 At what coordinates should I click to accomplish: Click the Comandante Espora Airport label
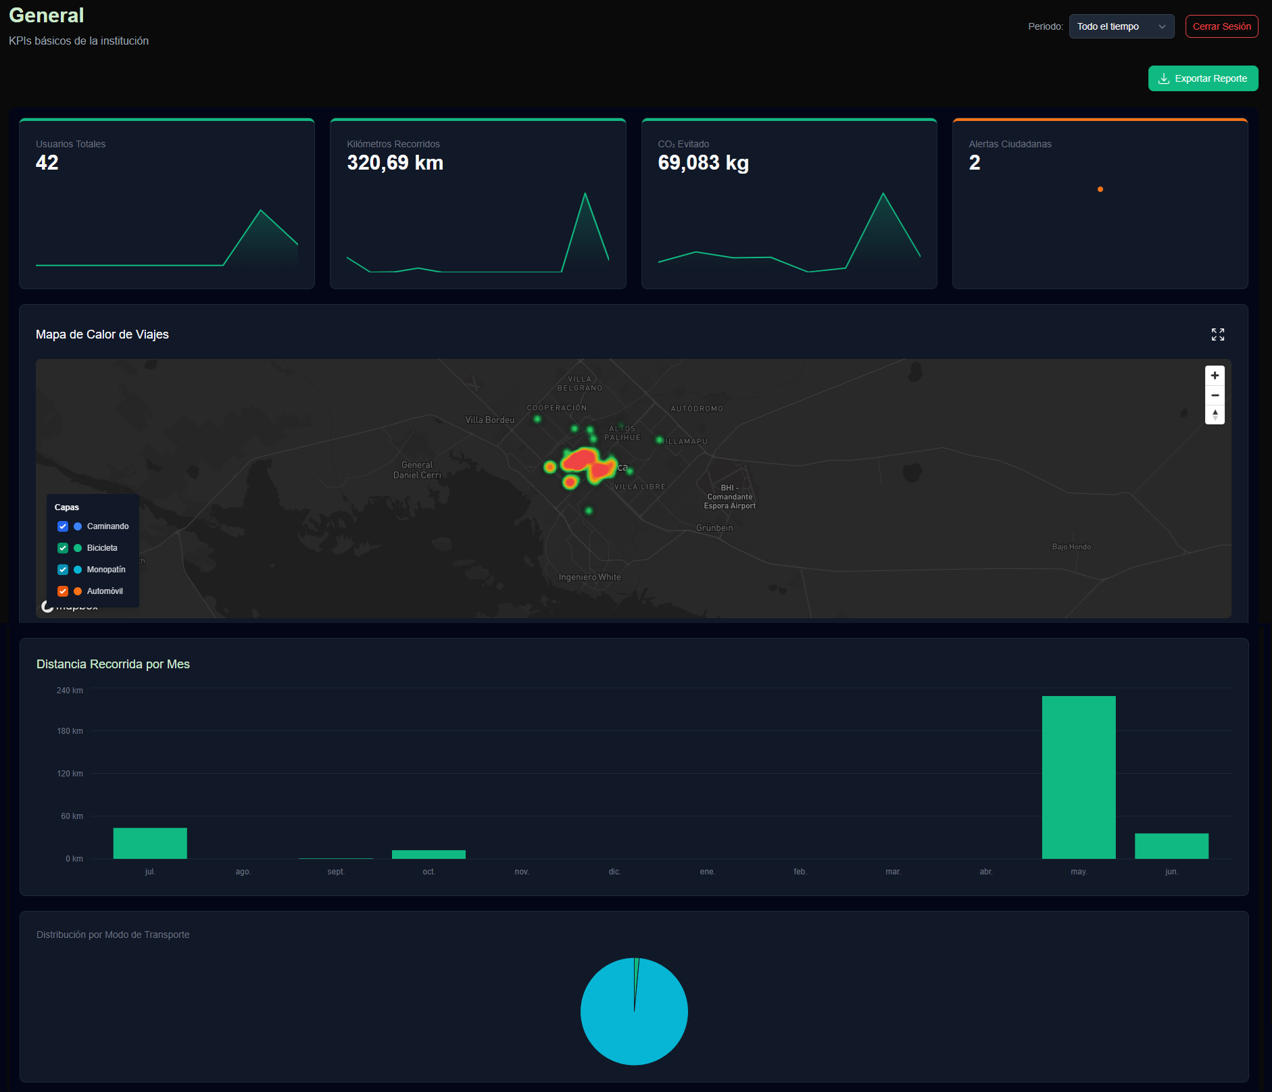coord(730,497)
